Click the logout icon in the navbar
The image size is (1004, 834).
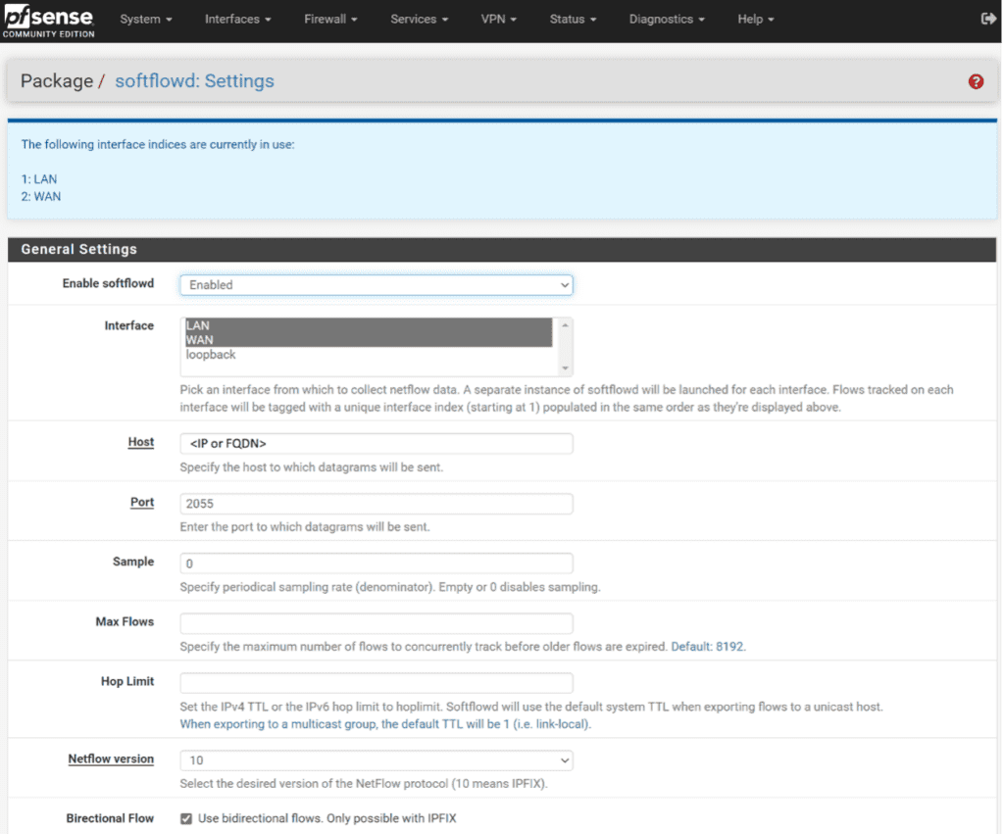(x=988, y=20)
